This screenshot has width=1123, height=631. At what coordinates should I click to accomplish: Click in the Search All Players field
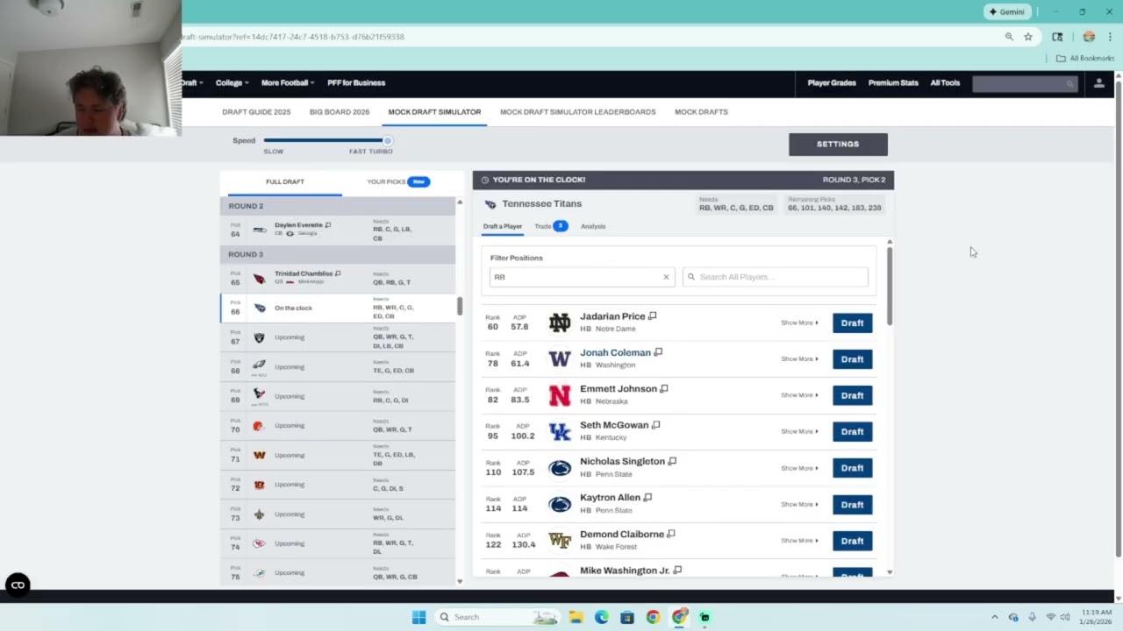[x=776, y=277]
